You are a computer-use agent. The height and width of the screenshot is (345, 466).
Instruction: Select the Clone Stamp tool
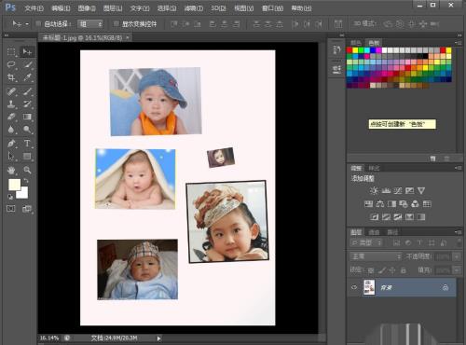click(x=11, y=104)
